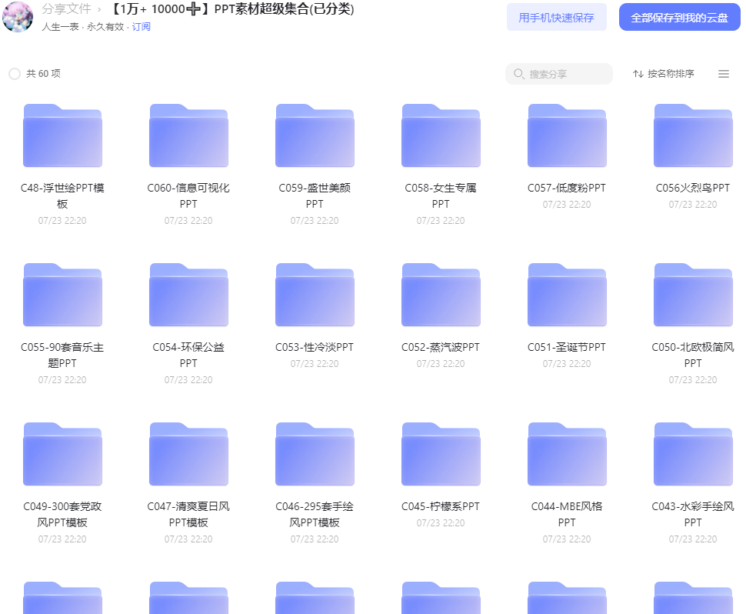
Task: Open the C059-盛世美颜PPT folder icon
Action: point(315,135)
